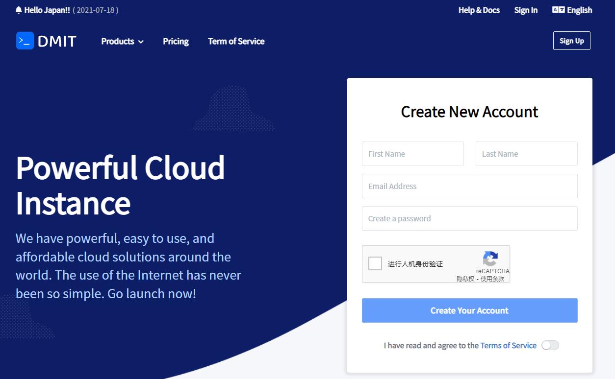Click the Products chevron arrow
The width and height of the screenshot is (615, 379).
coord(141,42)
